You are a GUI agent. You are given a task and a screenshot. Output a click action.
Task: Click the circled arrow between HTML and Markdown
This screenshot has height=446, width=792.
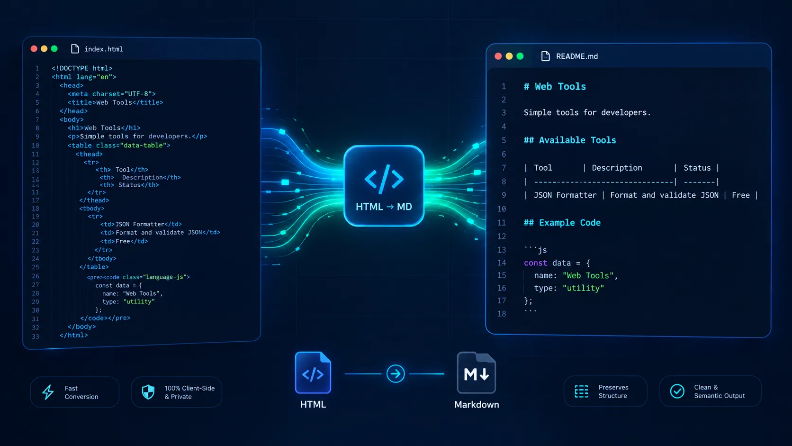click(x=396, y=374)
